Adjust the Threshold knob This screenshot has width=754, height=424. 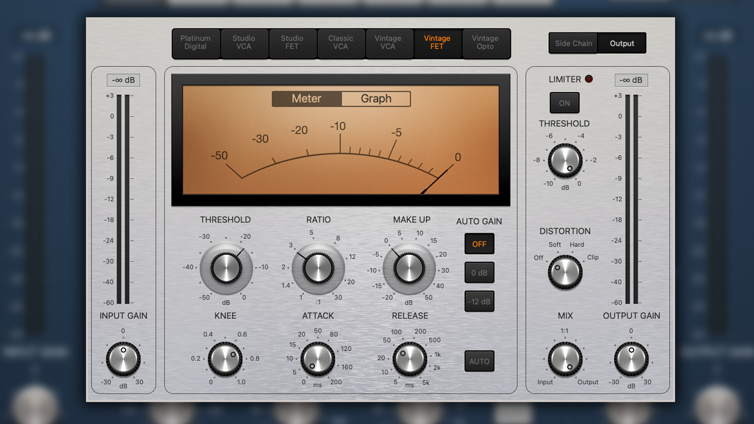pos(226,269)
